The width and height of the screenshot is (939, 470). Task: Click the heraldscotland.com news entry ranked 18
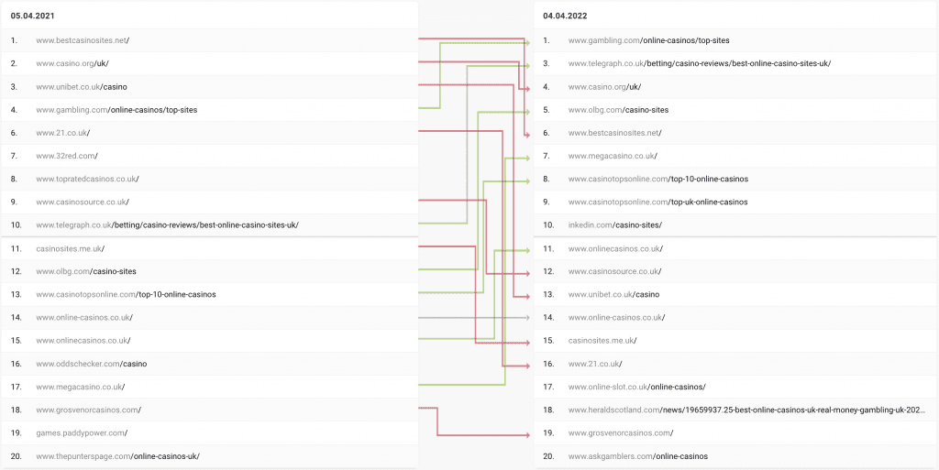[746, 410]
